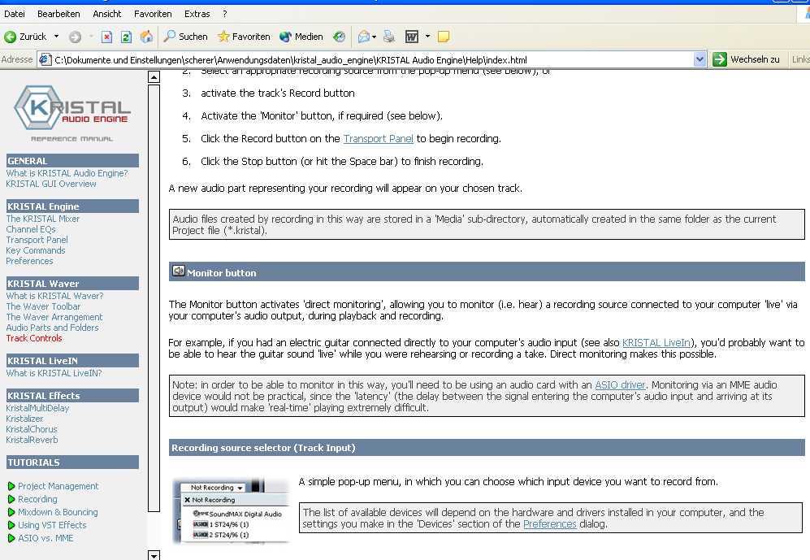This screenshot has height=560, width=810.
Task: Click the forward navigation arrow icon
Action: [76, 37]
